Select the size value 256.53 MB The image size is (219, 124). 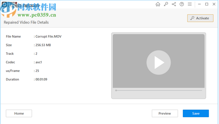43,45
